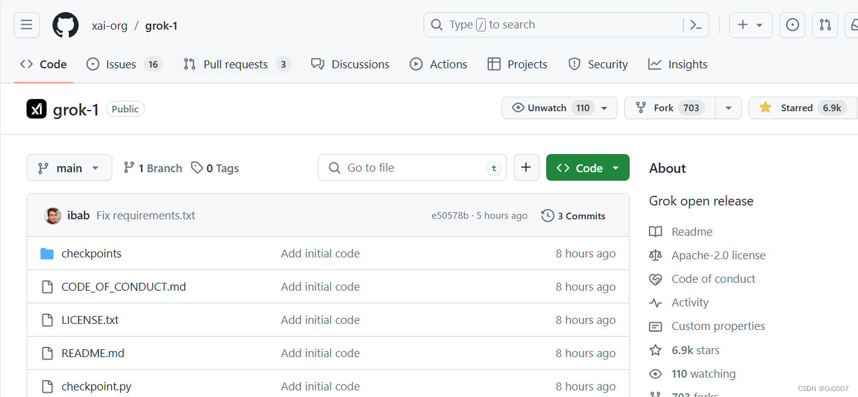This screenshot has height=397, width=858.
Task: Open CODE_OF_CONDUCT.md file
Action: click(x=124, y=287)
